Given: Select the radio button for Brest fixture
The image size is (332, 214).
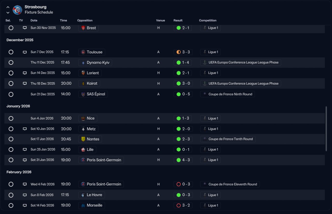Looking at the screenshot, I should (11, 28).
